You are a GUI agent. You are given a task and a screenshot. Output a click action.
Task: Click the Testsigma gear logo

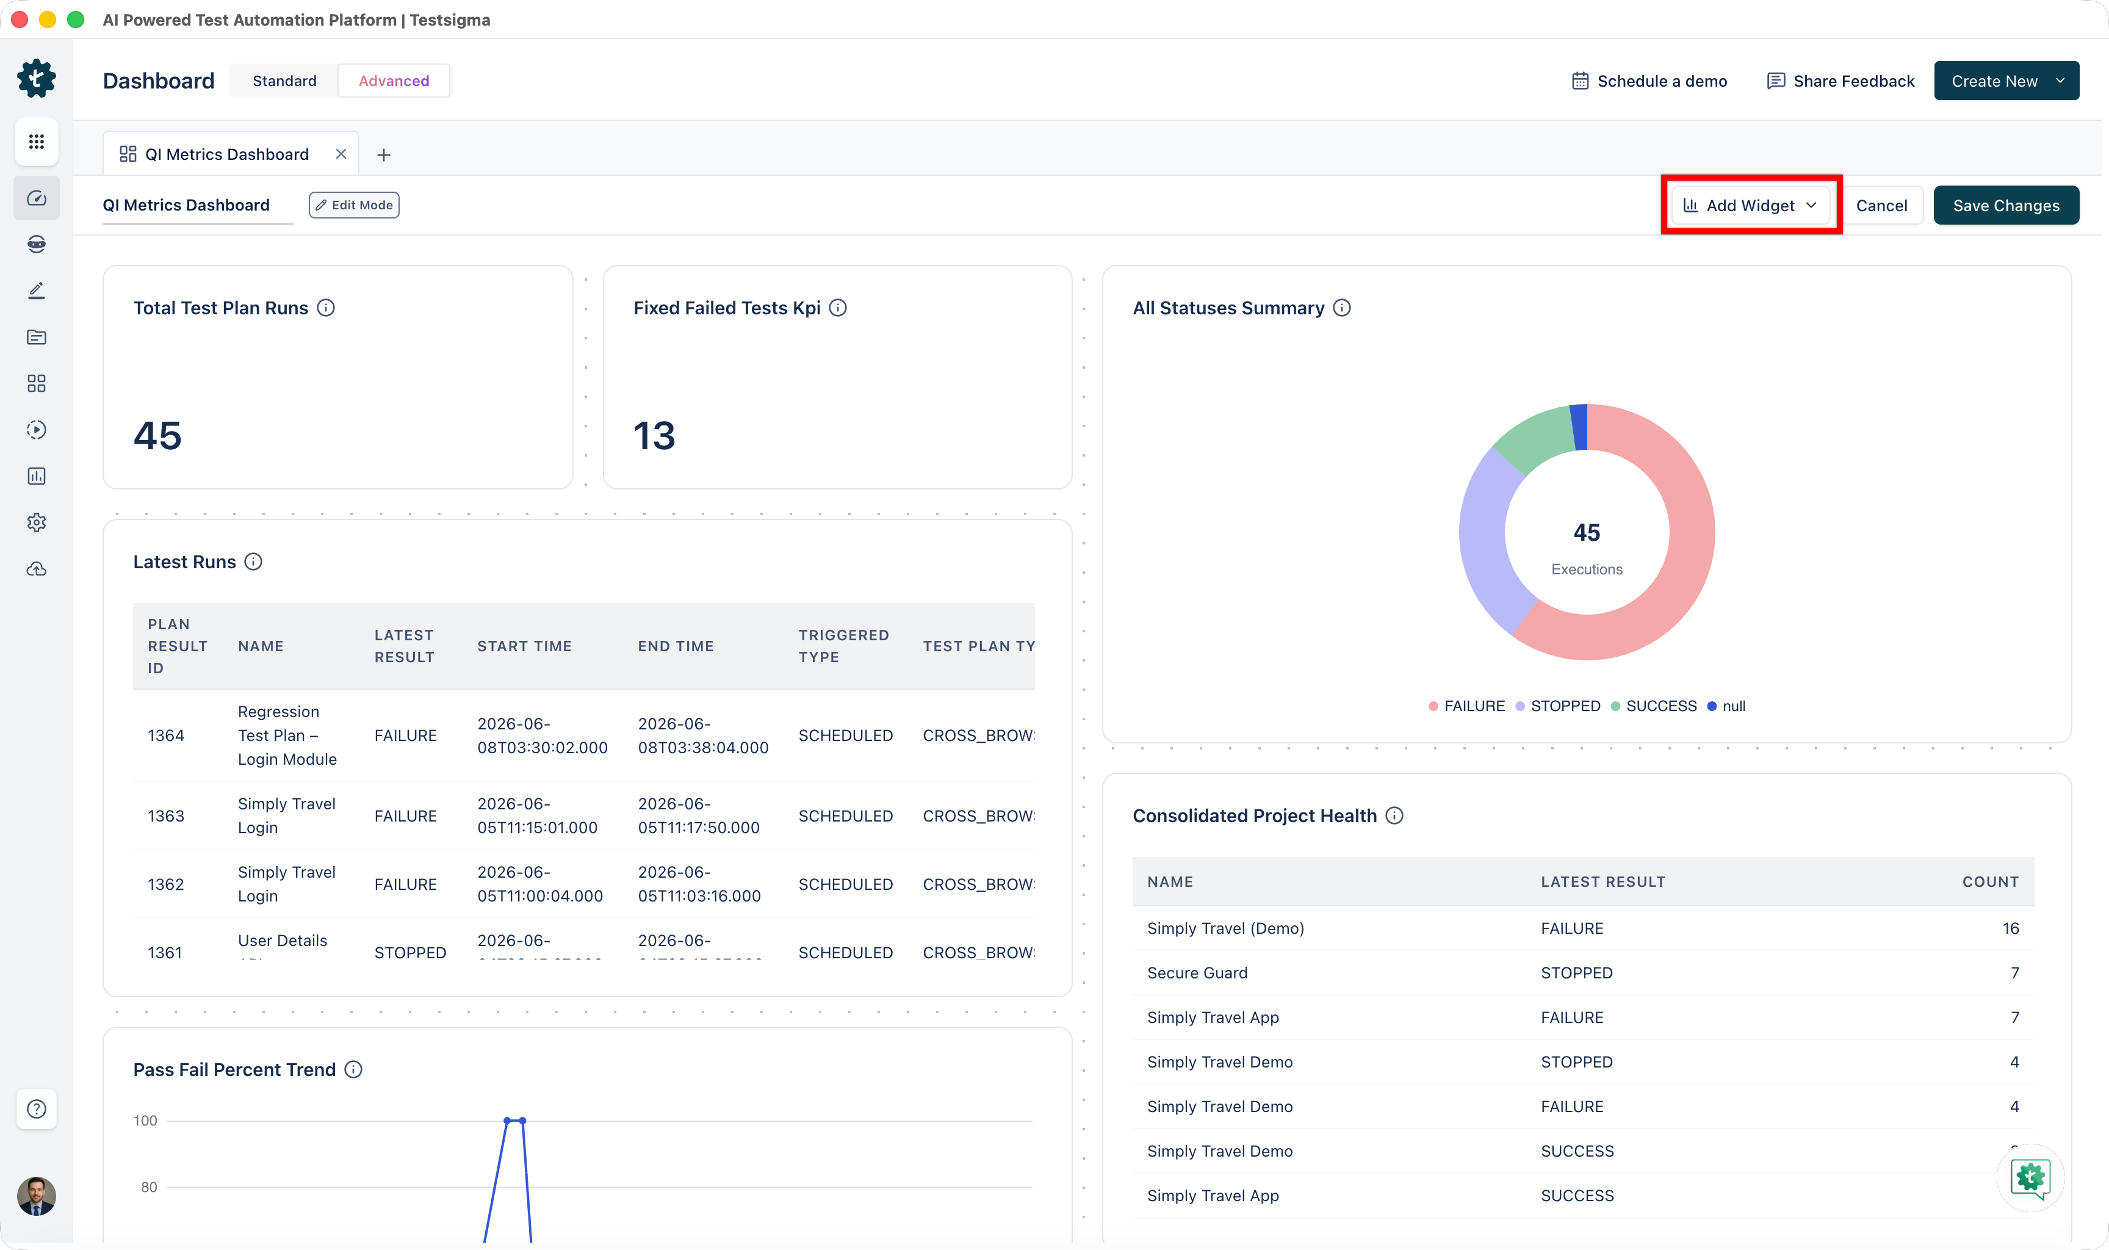[x=36, y=79]
